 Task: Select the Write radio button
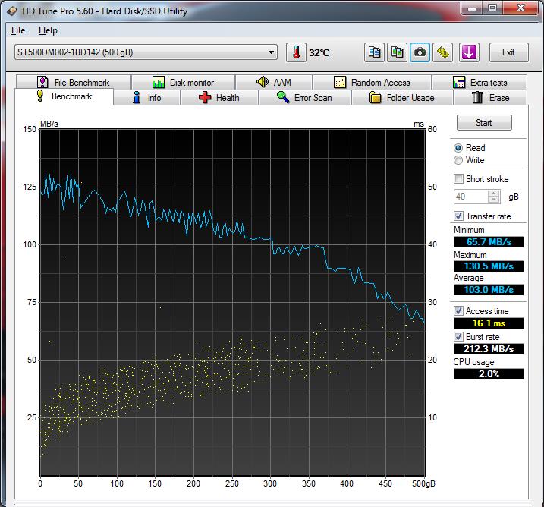click(458, 160)
